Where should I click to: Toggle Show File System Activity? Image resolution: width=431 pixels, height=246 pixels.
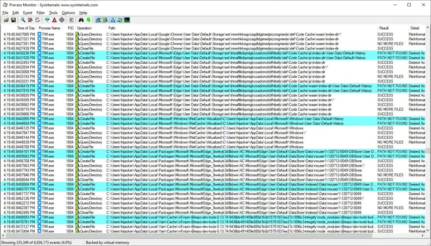(x=105, y=20)
